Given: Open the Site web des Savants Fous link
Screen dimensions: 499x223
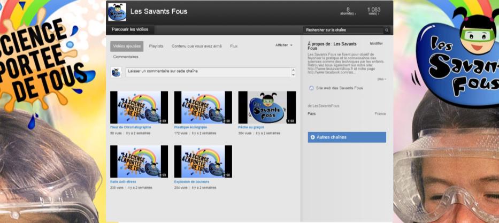Looking at the screenshot, I should (339, 88).
